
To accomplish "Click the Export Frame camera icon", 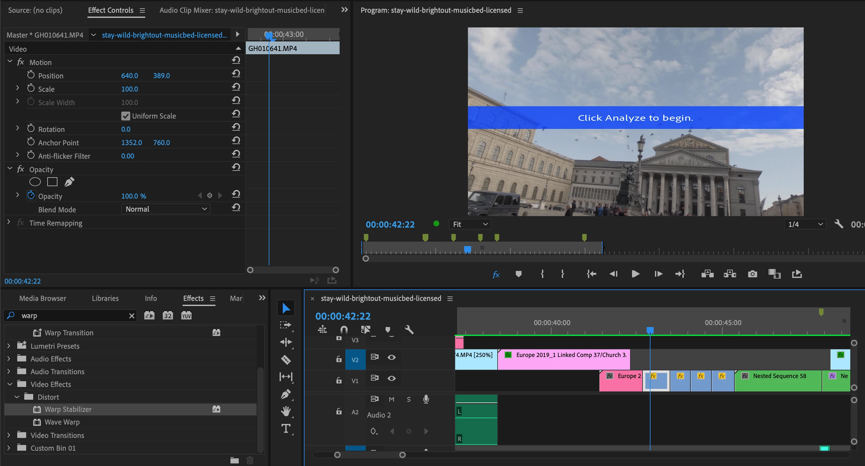I will (x=752, y=274).
